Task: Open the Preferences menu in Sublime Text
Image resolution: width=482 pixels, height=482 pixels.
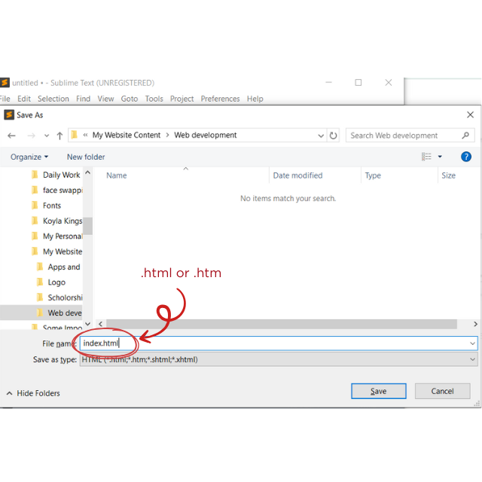Action: pos(220,99)
